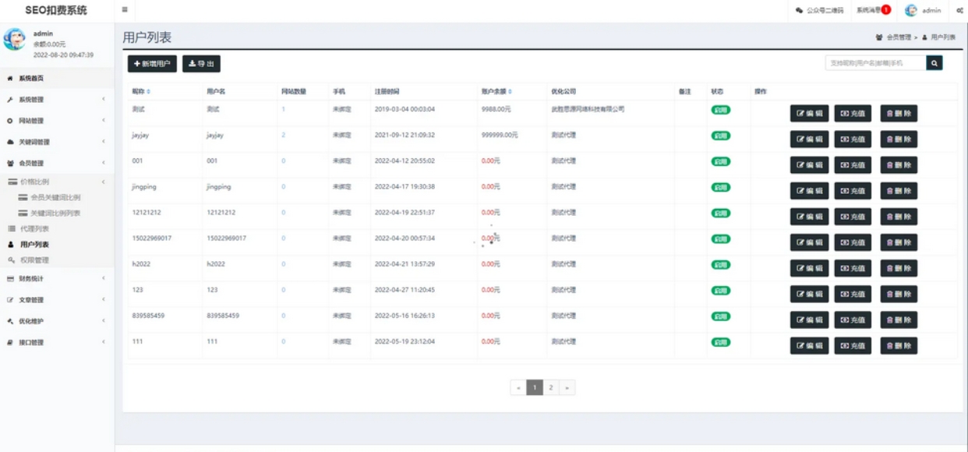Click the admin avatar in top bar
968x452 pixels.
point(911,10)
